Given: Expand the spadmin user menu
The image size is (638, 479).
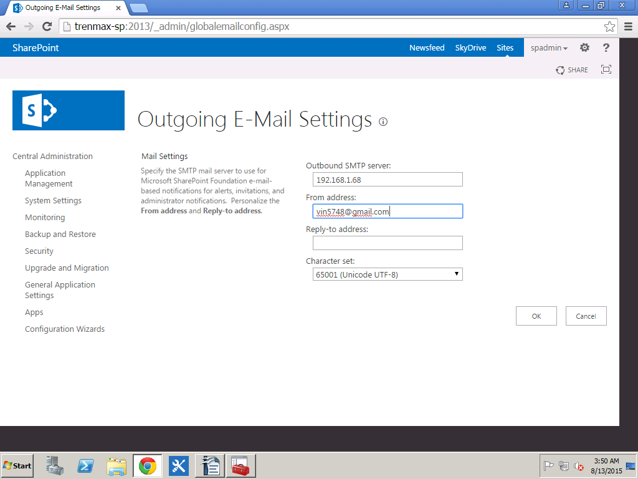Looking at the screenshot, I should 549,47.
